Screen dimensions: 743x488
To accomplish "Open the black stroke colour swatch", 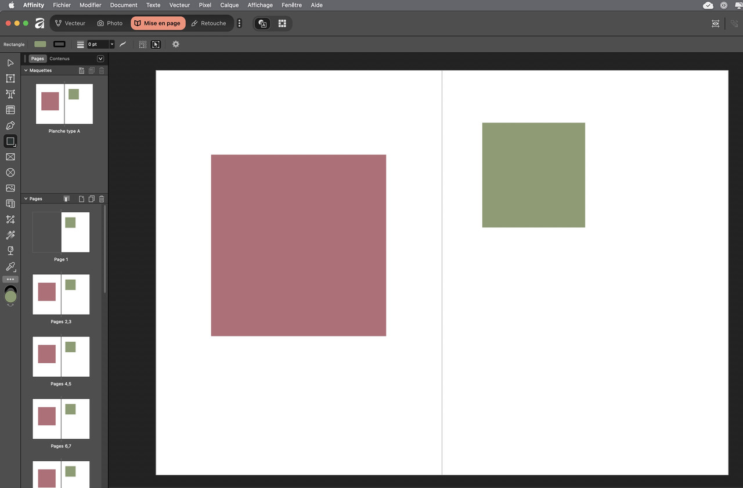I will point(59,44).
